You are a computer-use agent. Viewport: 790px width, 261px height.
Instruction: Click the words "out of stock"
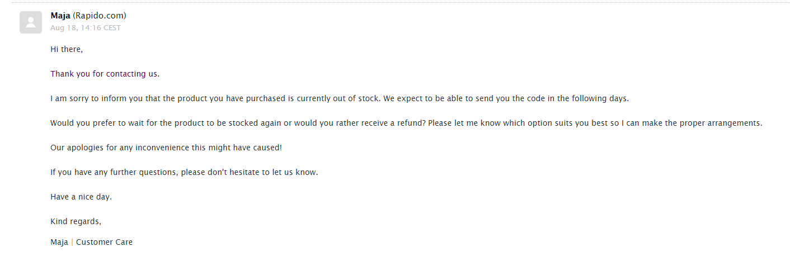coord(356,98)
